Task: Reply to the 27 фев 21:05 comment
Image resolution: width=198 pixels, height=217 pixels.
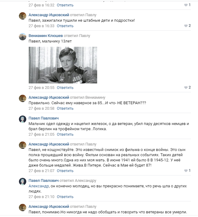Action: coord(65,134)
